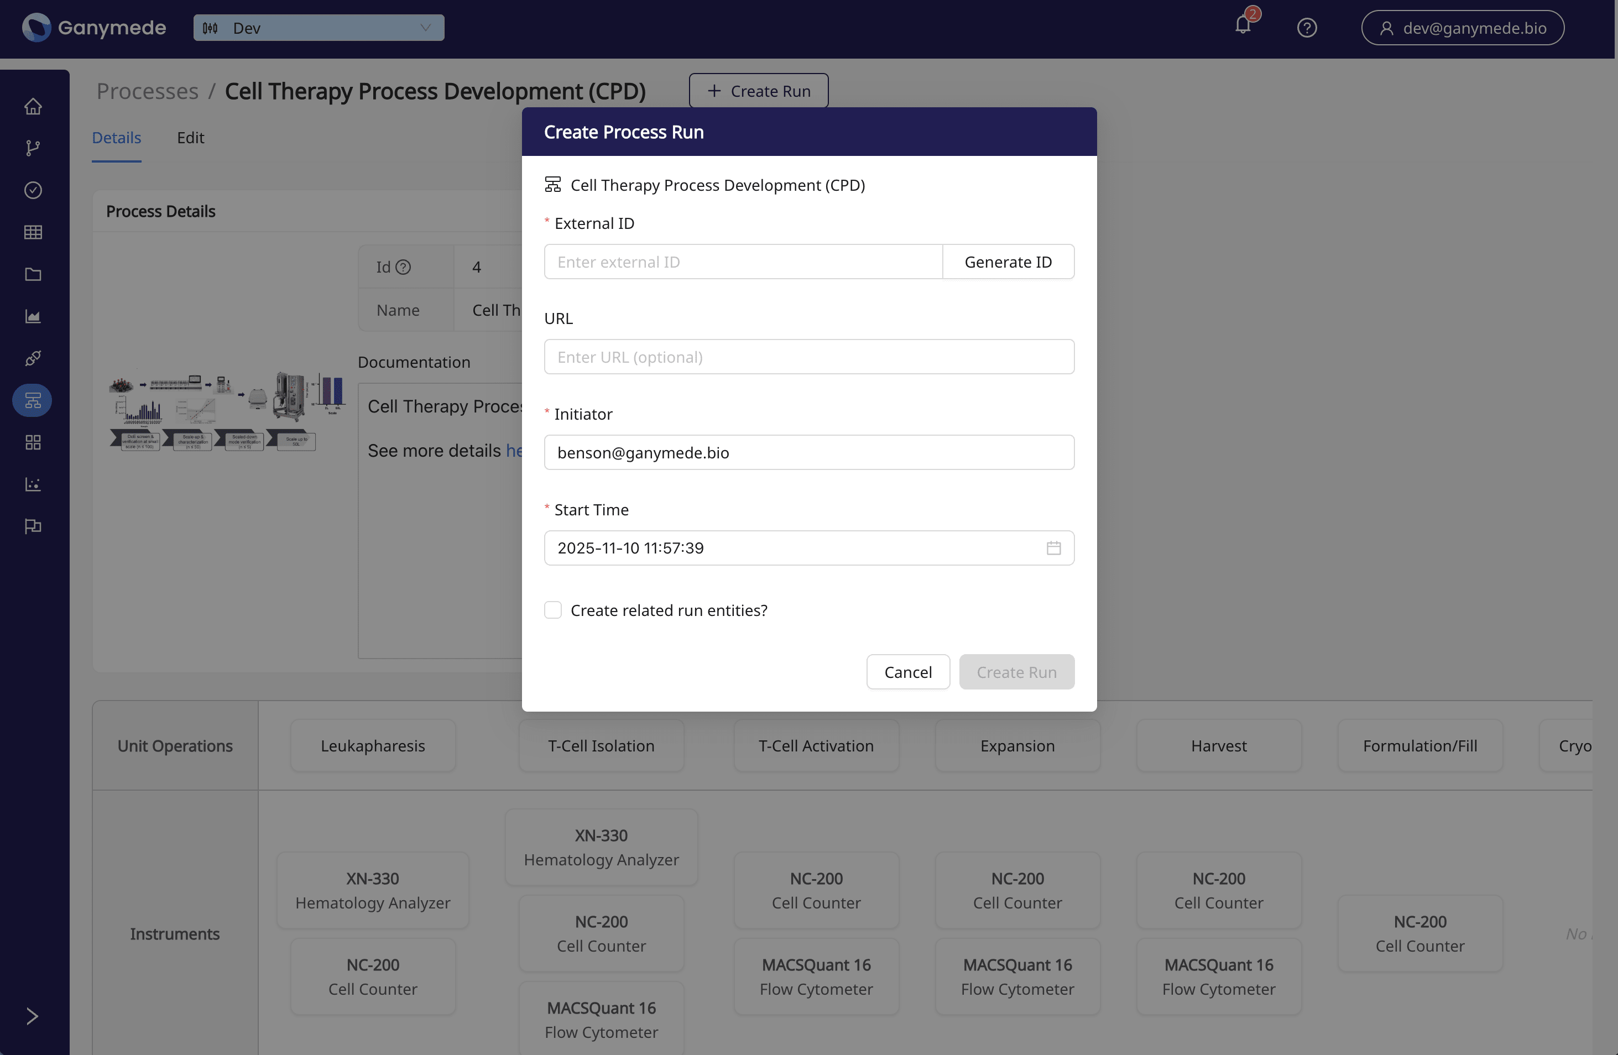Open Start Time calendar picker icon
Image resolution: width=1618 pixels, height=1055 pixels.
1053,548
